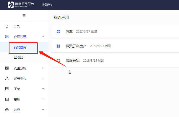
Task: Expand 消息 chevron
Action: 43,110
